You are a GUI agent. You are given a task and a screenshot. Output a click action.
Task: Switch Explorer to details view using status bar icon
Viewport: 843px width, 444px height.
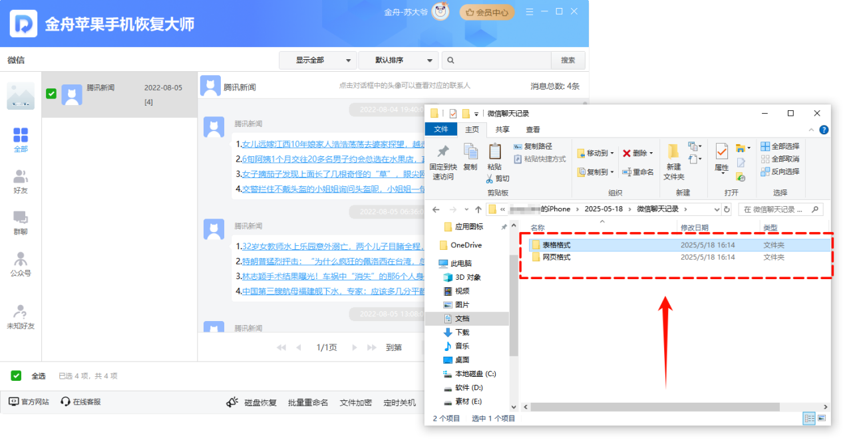pos(809,418)
